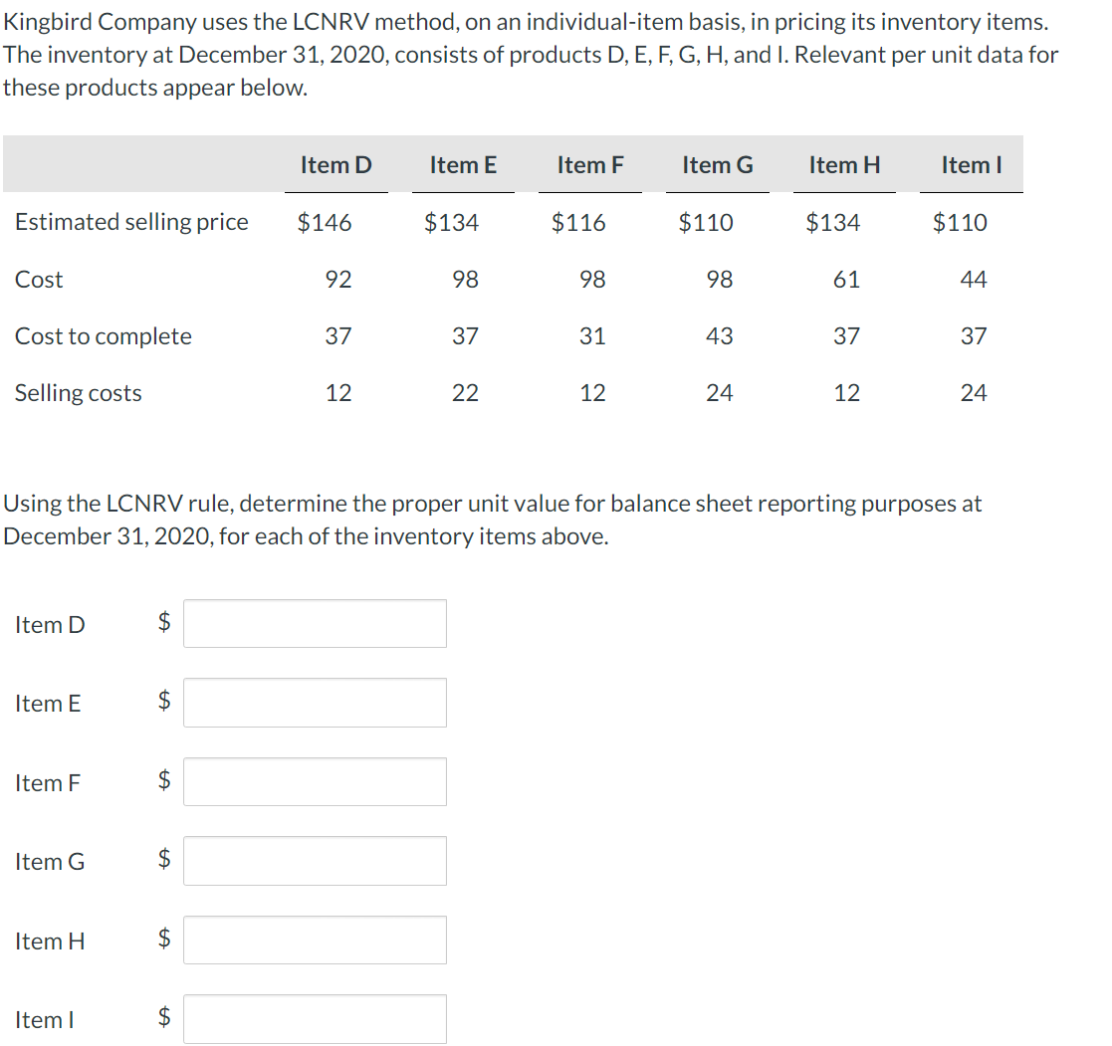Select the $110 value under Item I
The image size is (1112, 1046).
959,222
